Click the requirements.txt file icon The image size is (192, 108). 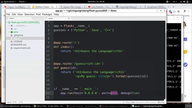coord(12,48)
